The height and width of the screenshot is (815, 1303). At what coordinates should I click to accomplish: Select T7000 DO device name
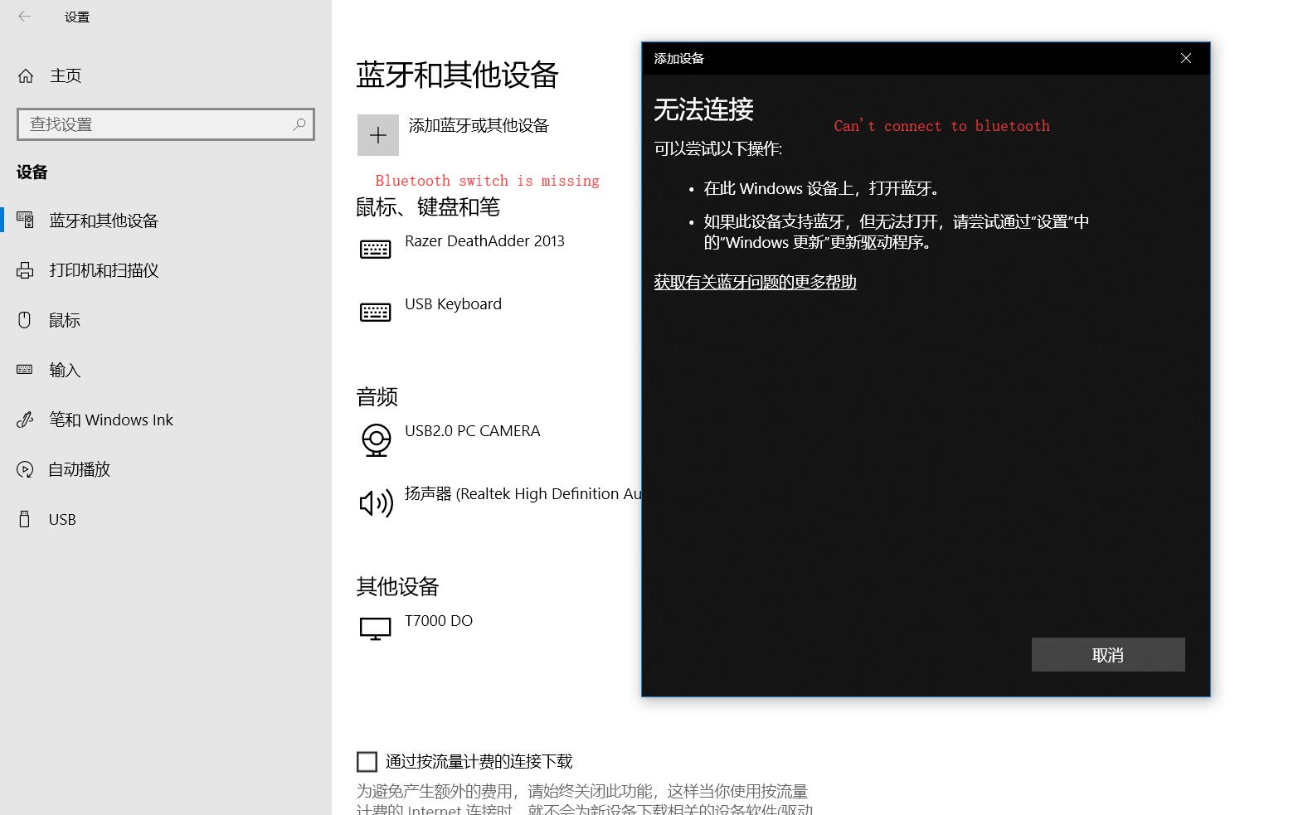coord(439,621)
